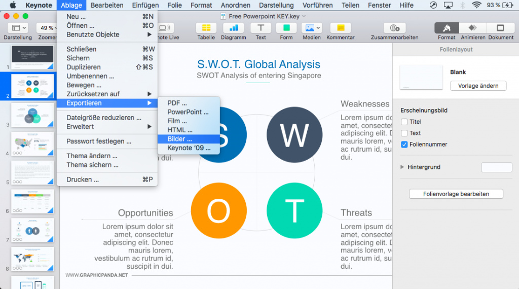The width and height of the screenshot is (519, 289).
Task: Choose Neu … from Ablage menu
Action: pos(107,17)
